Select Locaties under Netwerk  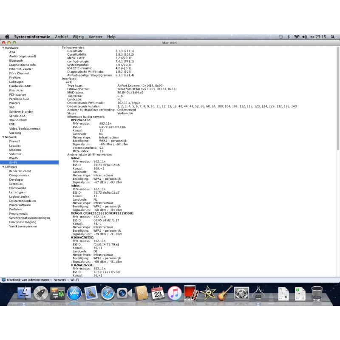click(15, 145)
